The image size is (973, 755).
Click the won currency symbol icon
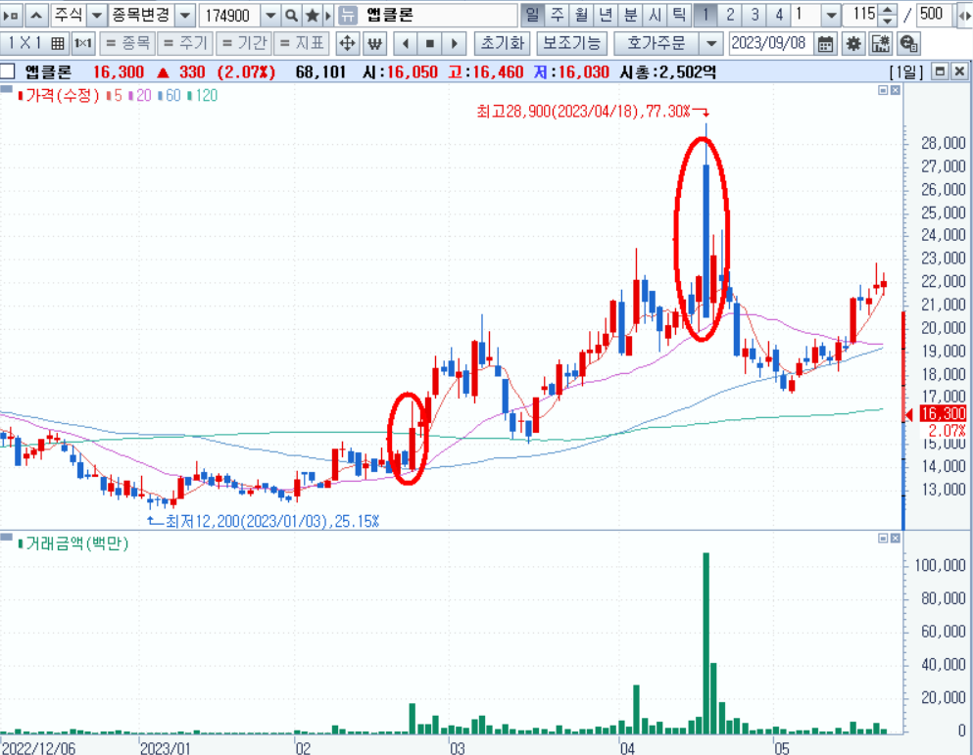pos(374,43)
